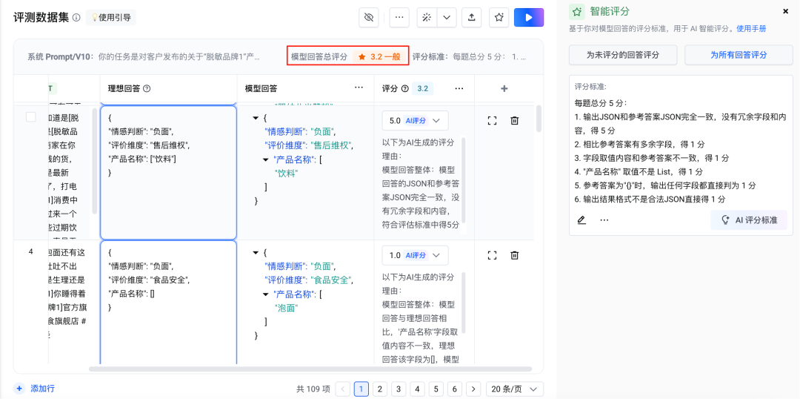Collapse the 产品名称 array containing 泡面
This screenshot has width=800, height=399.
click(256, 294)
